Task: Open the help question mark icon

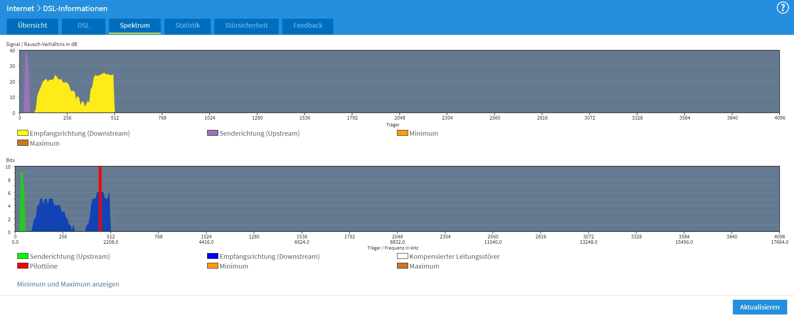Action: [x=783, y=8]
